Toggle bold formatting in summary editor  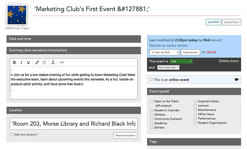14,63
